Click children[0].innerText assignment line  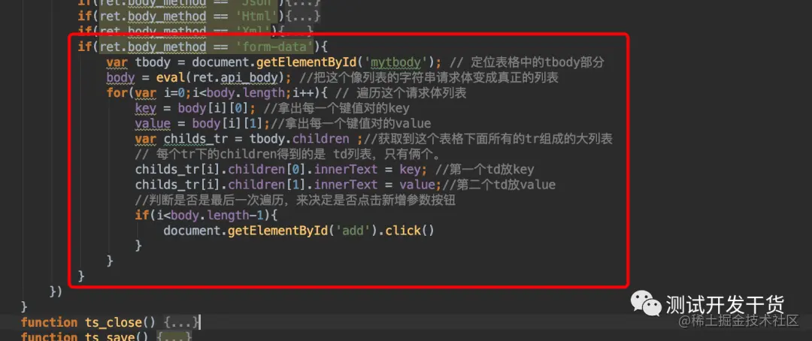281,169
